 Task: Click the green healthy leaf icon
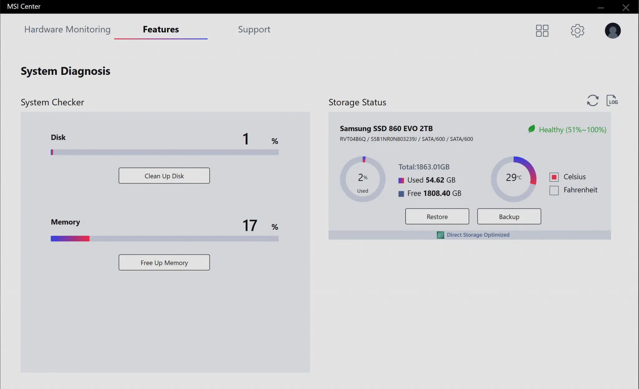532,129
